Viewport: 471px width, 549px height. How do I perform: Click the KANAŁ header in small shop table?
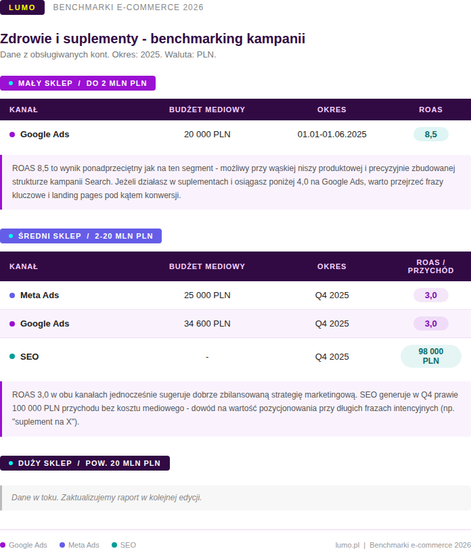pos(24,110)
